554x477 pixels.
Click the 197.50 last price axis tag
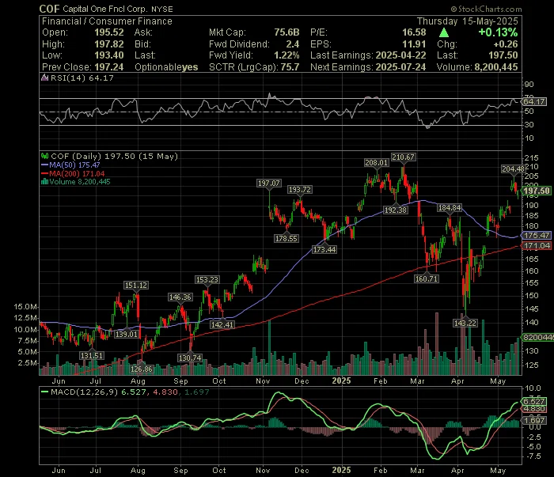(537, 191)
